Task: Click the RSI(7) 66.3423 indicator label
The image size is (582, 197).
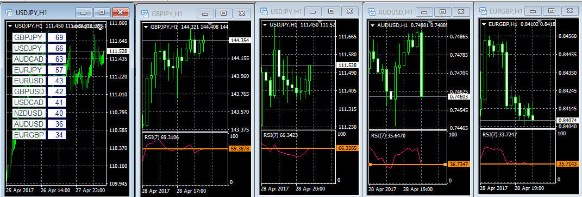Action: [280, 135]
